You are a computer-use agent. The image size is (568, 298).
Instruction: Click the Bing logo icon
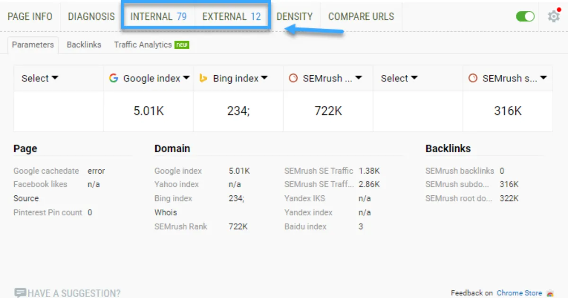pyautogui.click(x=203, y=78)
